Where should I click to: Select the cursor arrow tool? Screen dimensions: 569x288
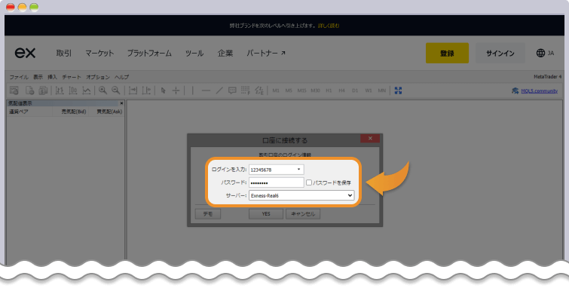point(163,90)
